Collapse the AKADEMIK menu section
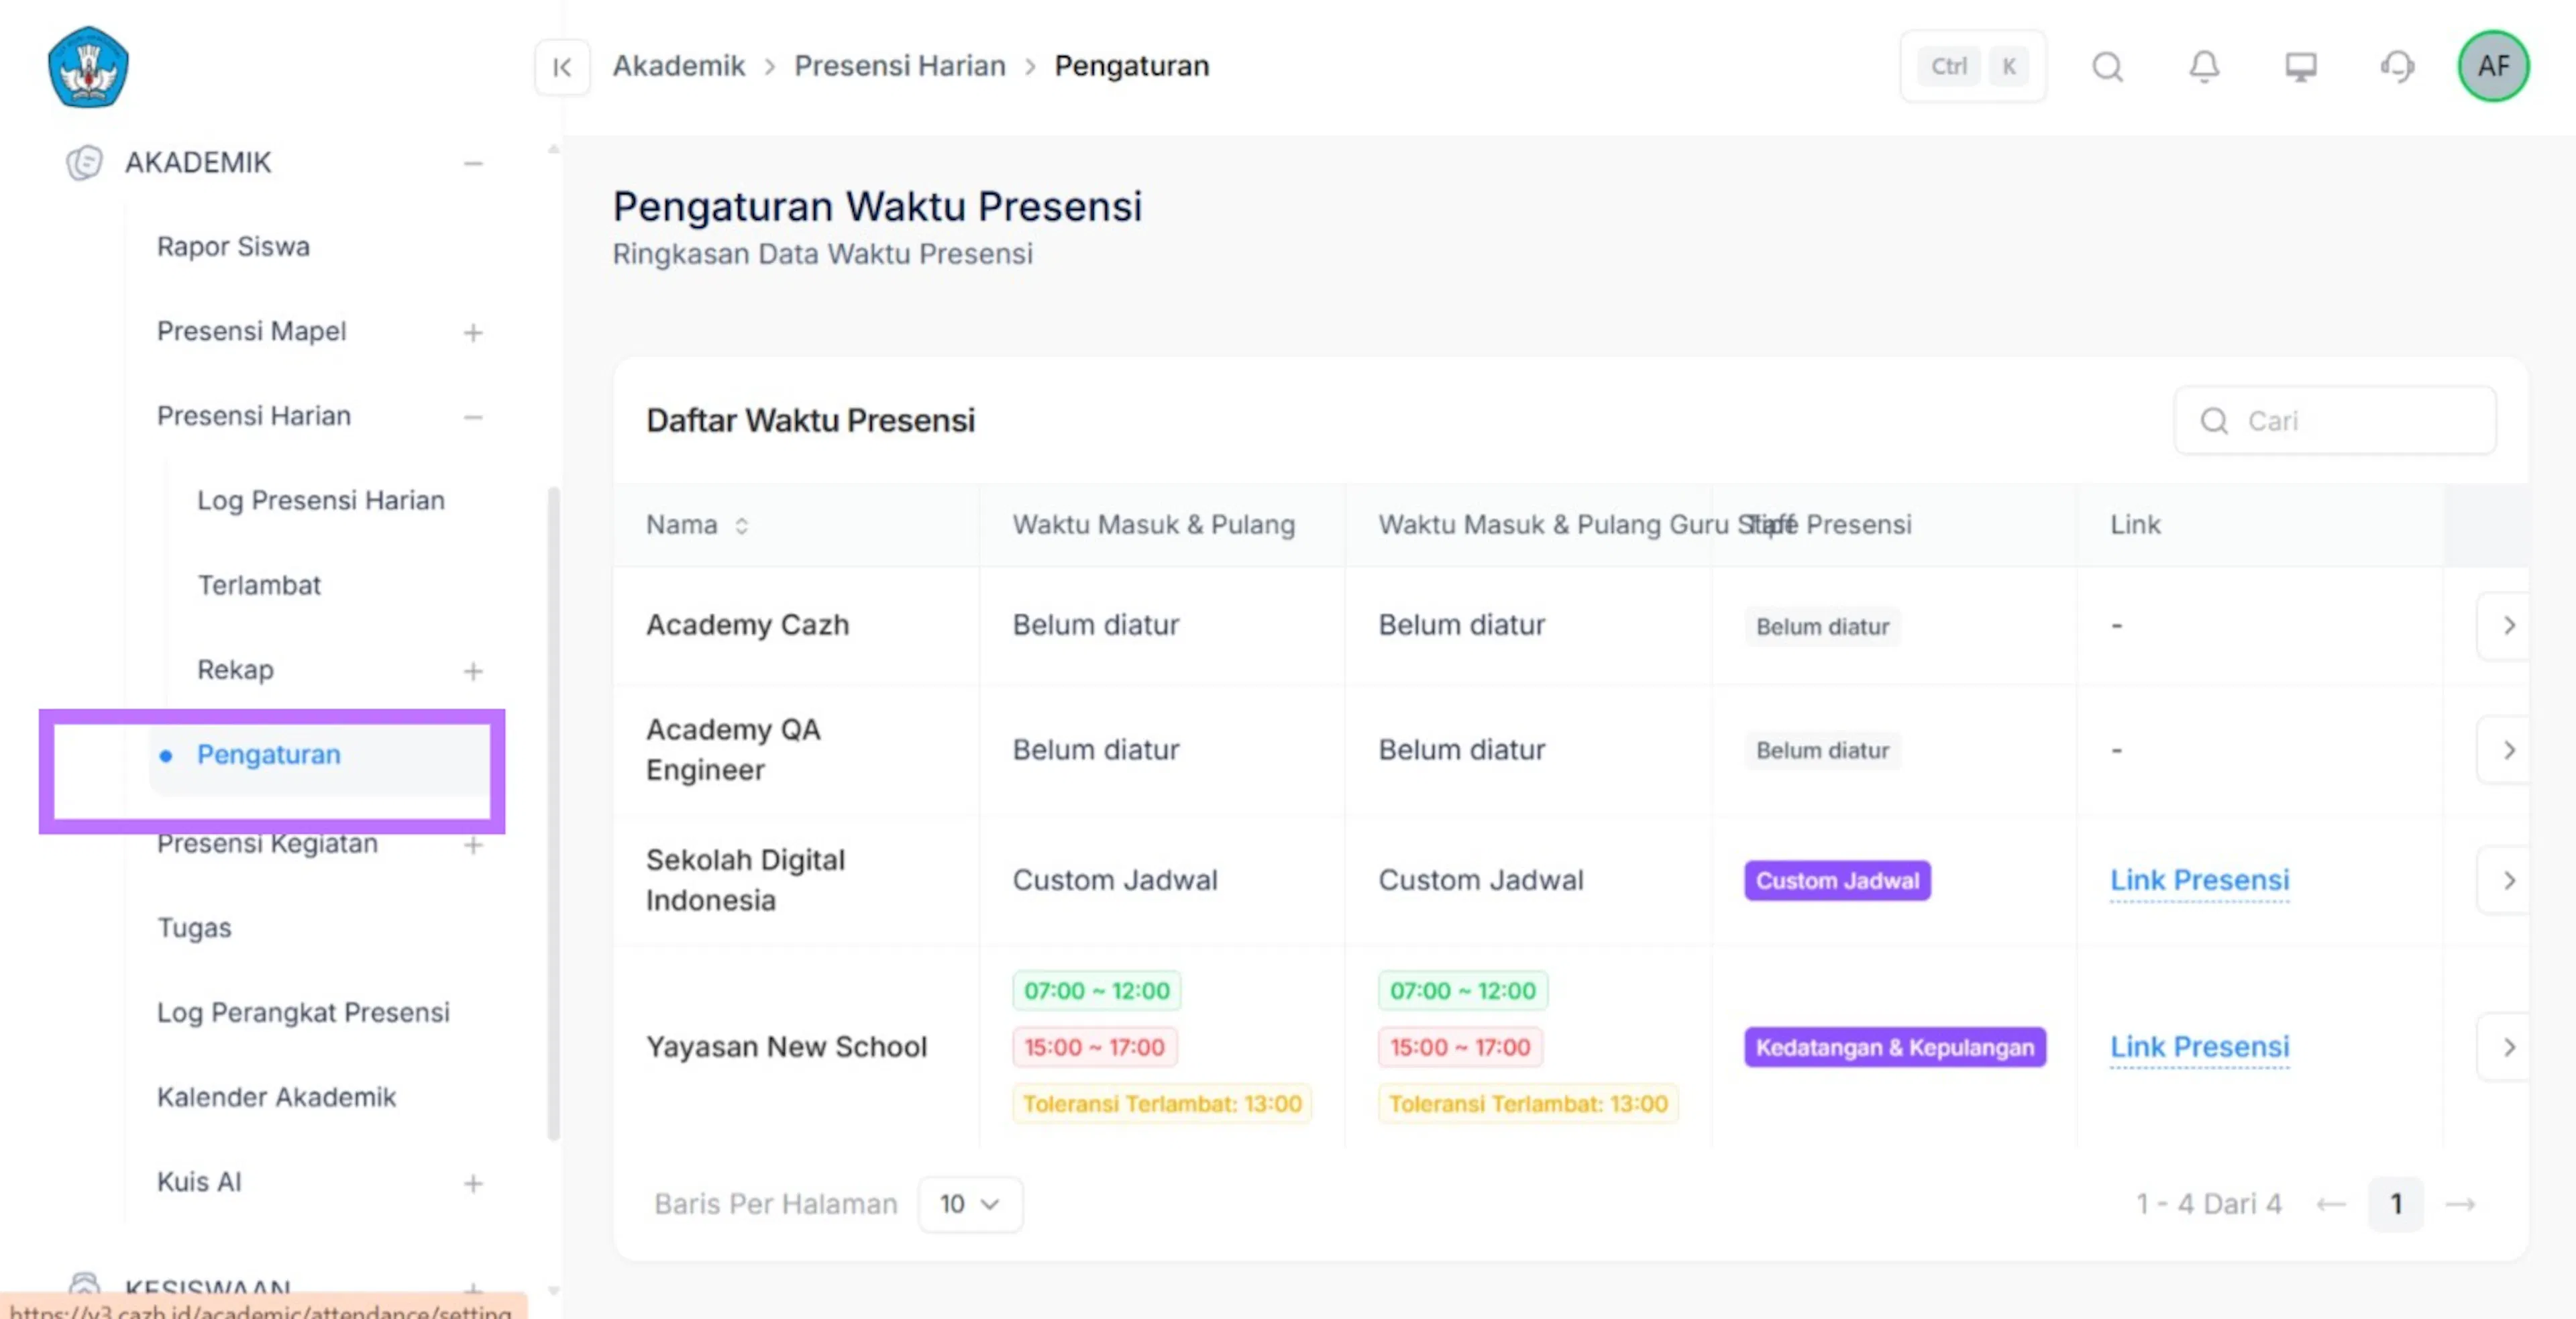2576x1319 pixels. coord(473,163)
